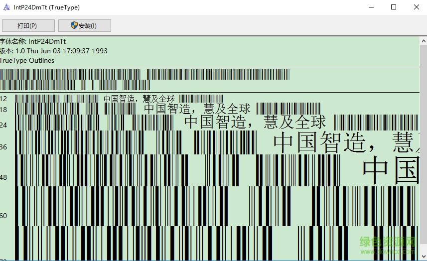
Task: Click the font name line 字体名称: IntP24DmTt
Action: 33,41
